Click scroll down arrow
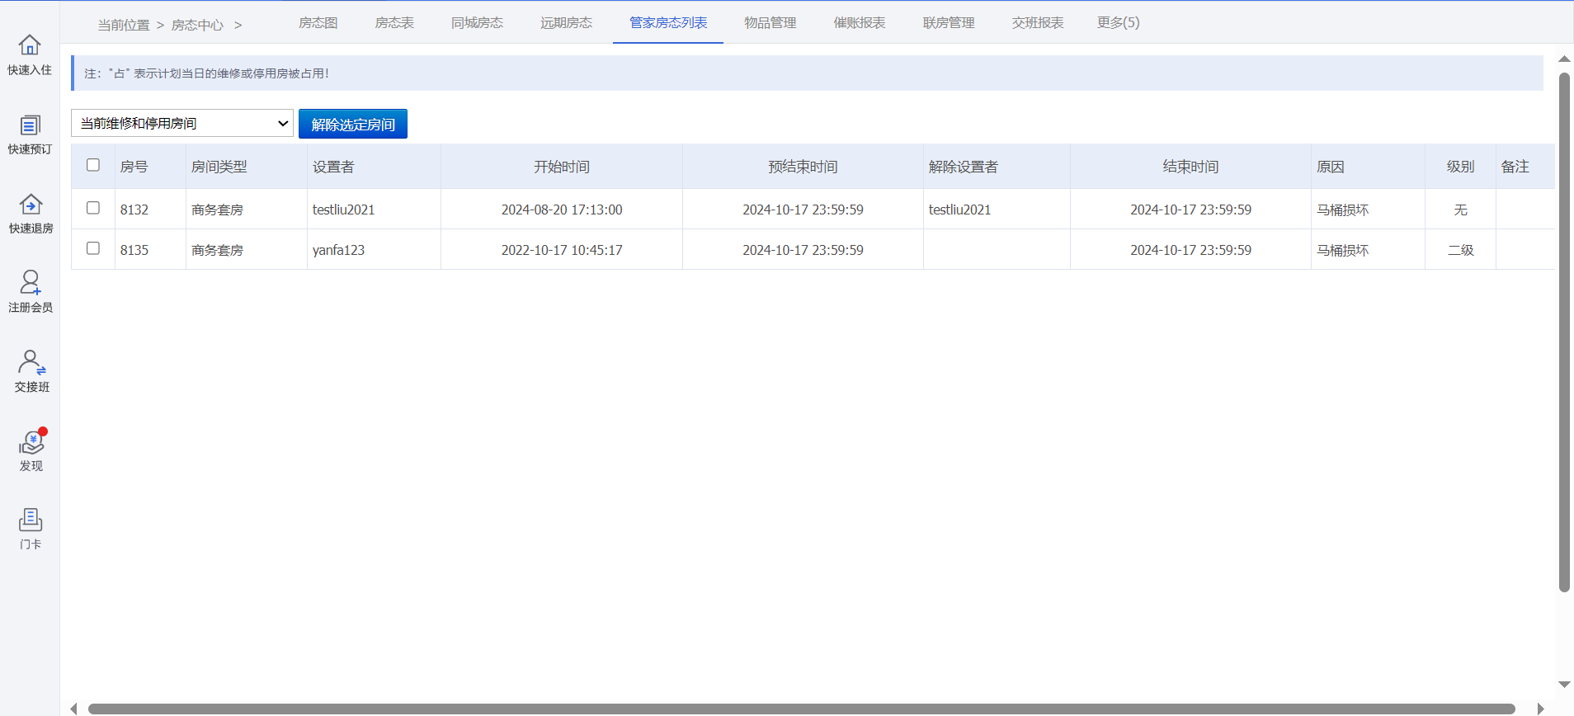The height and width of the screenshot is (716, 1574). (1564, 685)
